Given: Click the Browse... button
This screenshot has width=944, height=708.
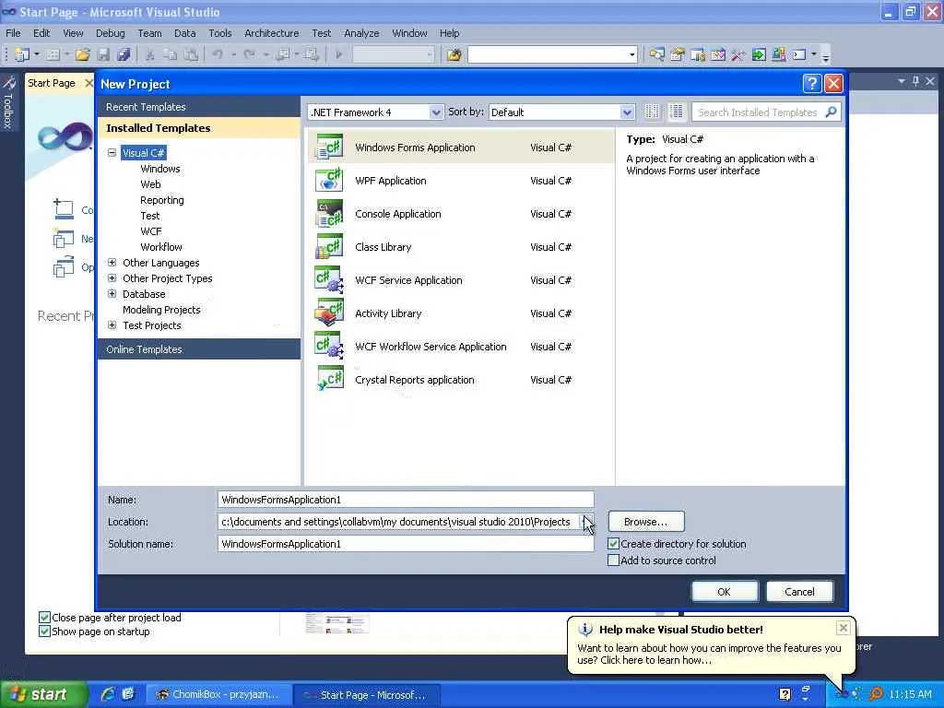Looking at the screenshot, I should point(646,522).
